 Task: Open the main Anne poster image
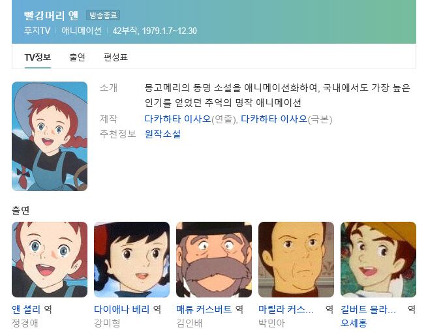coord(50,136)
